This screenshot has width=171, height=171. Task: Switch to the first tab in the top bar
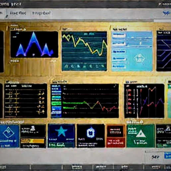point(18,13)
